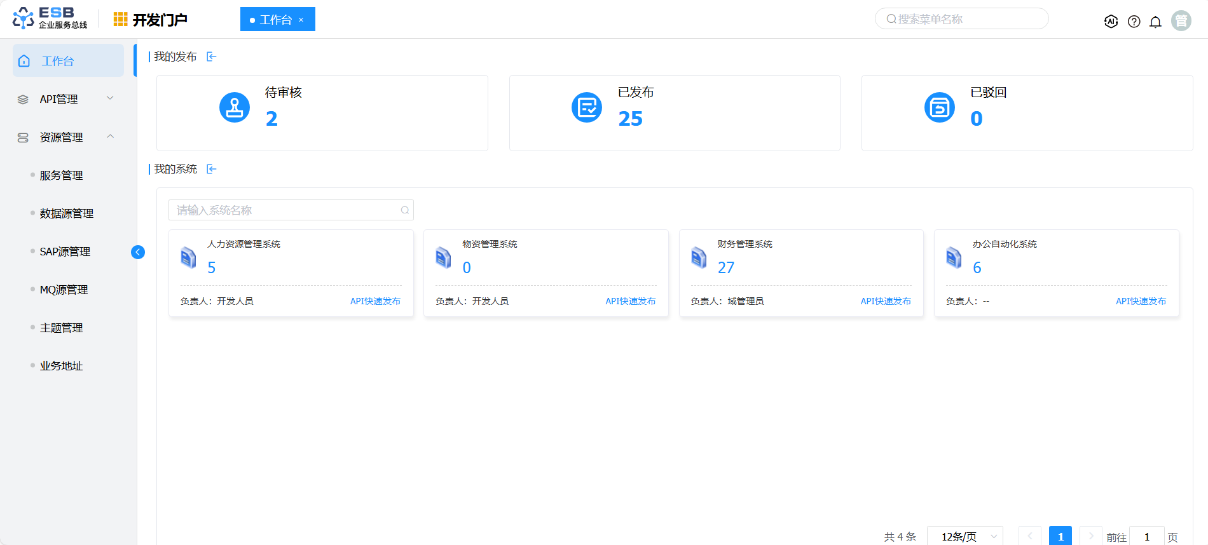Open the grid icon beside 开发门户
This screenshot has height=545, width=1208.
click(120, 20)
